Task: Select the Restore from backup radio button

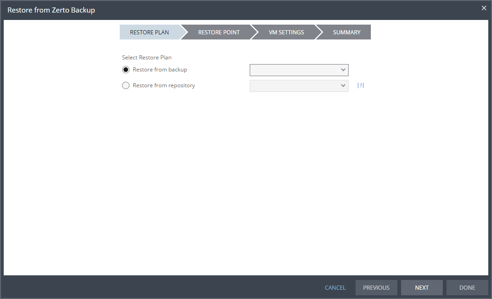Action: point(125,70)
